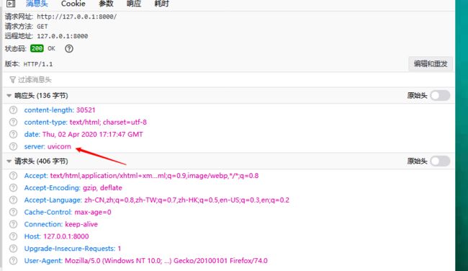The image size is (468, 271).
Task: Click the content-type header name
Action: click(x=45, y=123)
